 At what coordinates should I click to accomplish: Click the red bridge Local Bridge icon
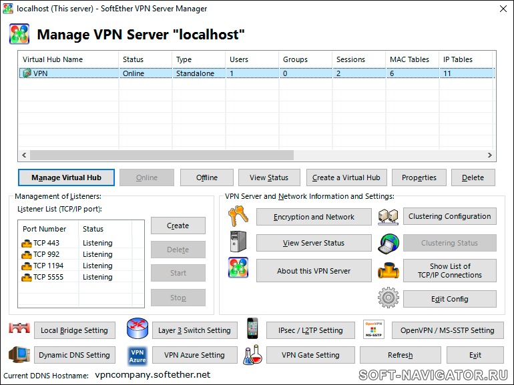click(x=19, y=328)
